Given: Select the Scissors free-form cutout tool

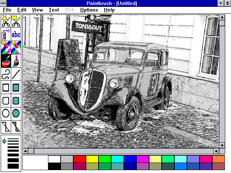Looking at the screenshot, I should (6, 22).
